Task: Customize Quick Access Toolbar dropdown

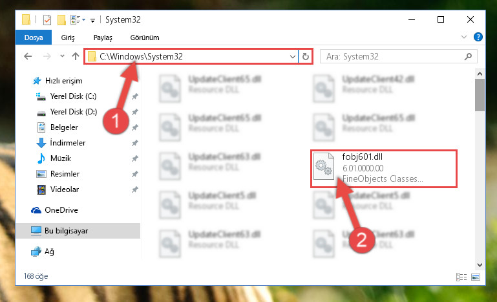Action: click(x=92, y=21)
